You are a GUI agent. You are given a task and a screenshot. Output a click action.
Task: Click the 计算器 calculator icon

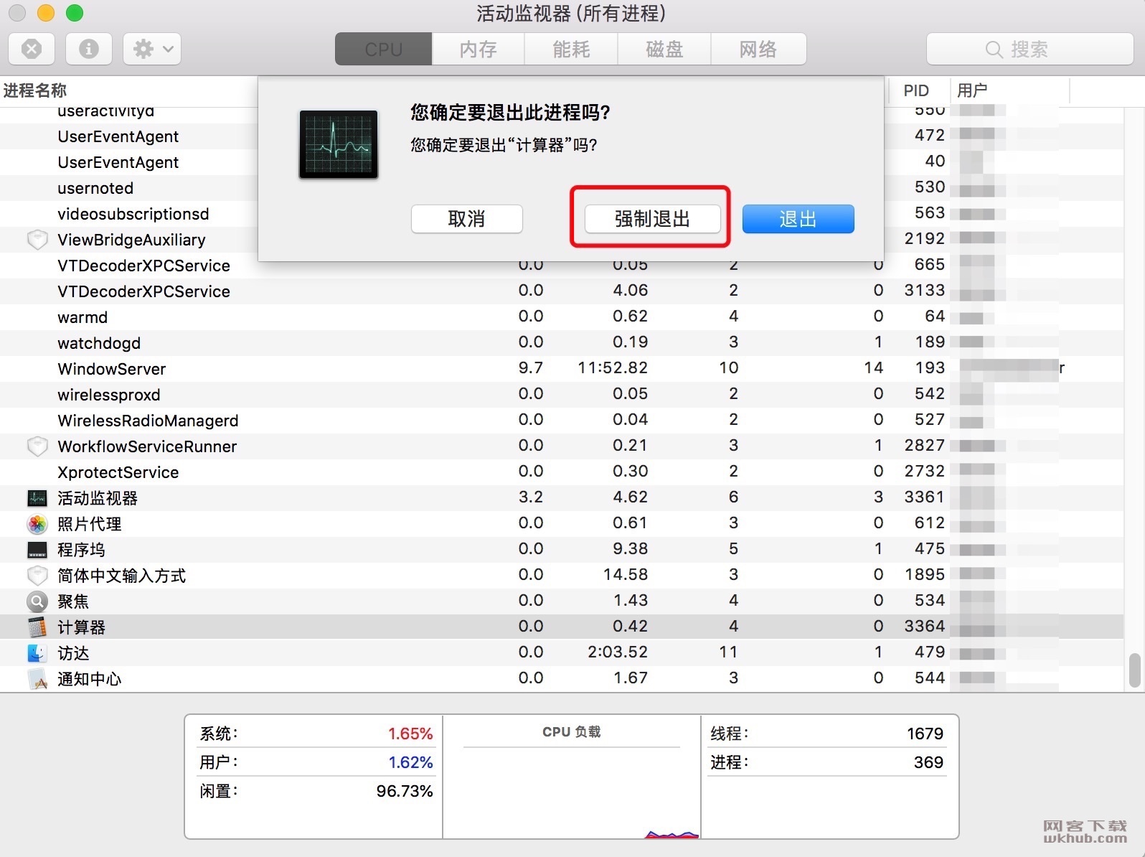tap(37, 627)
